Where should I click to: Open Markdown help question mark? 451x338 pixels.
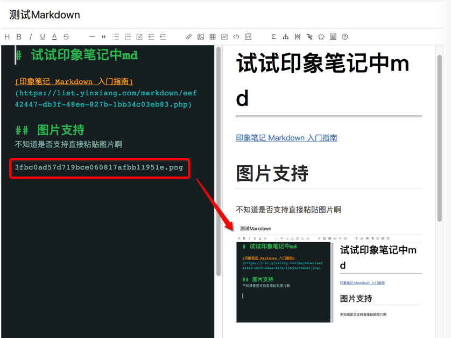pyautogui.click(x=345, y=37)
